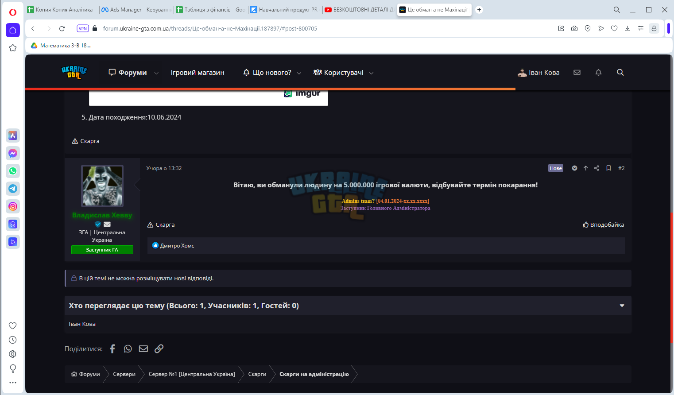The width and height of the screenshot is (674, 395).
Task: Expand Що нового? dropdown arrow
Action: pos(299,73)
